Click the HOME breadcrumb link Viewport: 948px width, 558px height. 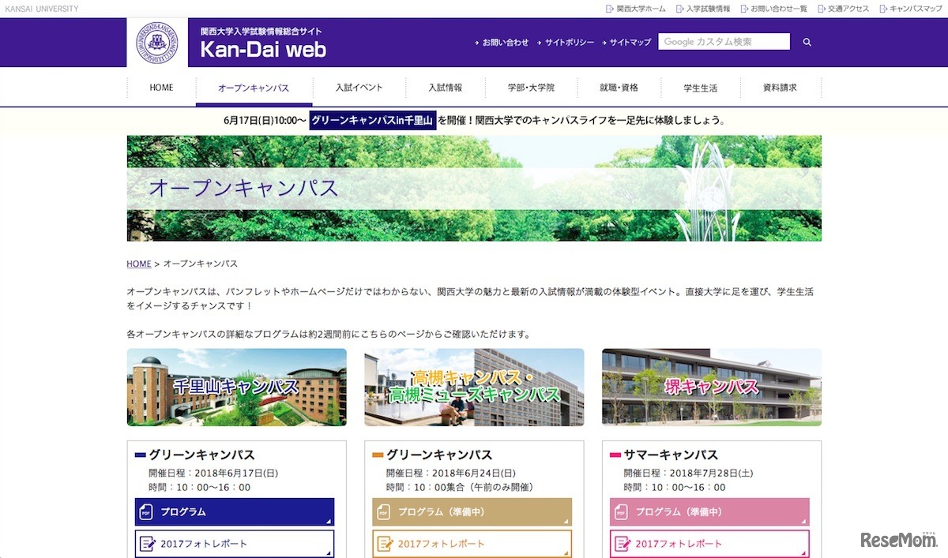click(x=139, y=264)
